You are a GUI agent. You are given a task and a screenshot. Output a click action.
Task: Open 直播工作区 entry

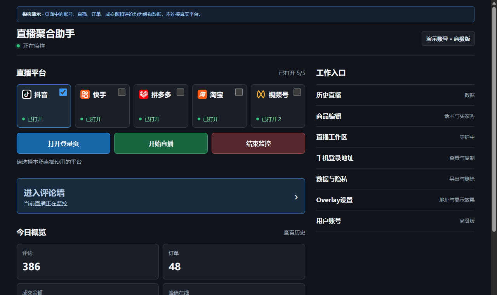395,137
